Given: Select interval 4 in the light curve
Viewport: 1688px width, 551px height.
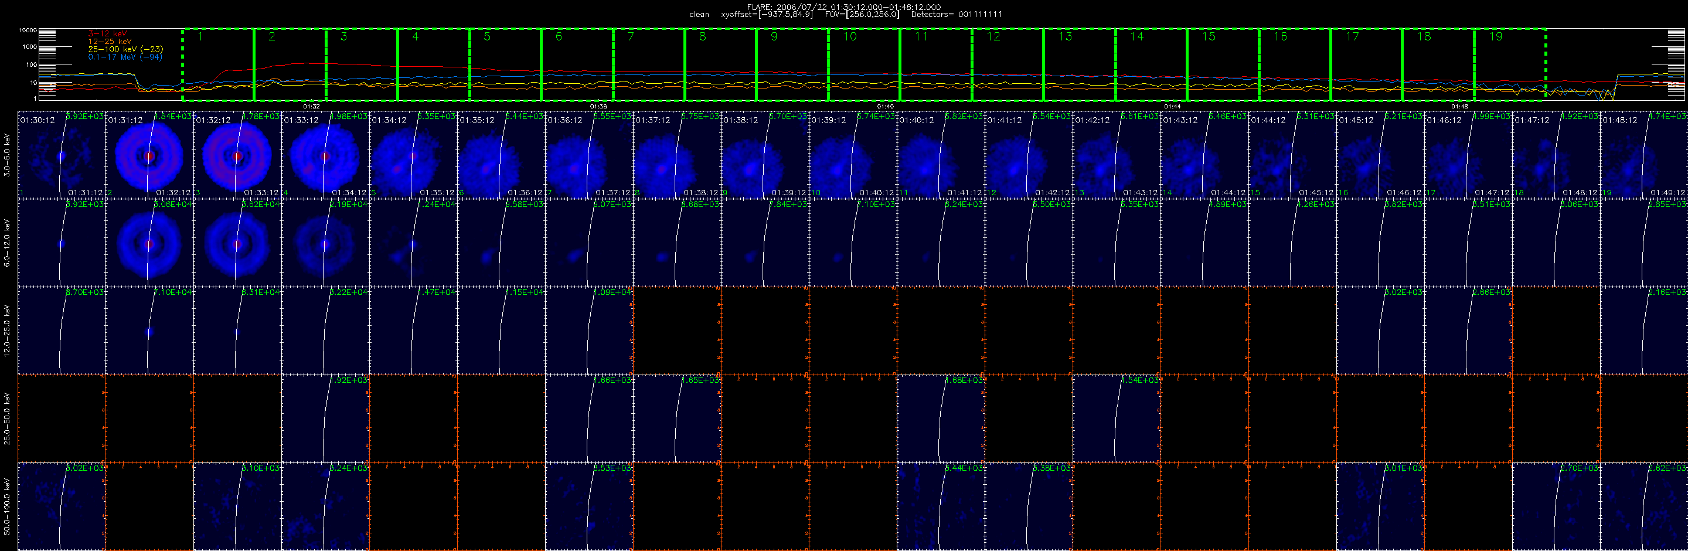Looking at the screenshot, I should pos(434,65).
